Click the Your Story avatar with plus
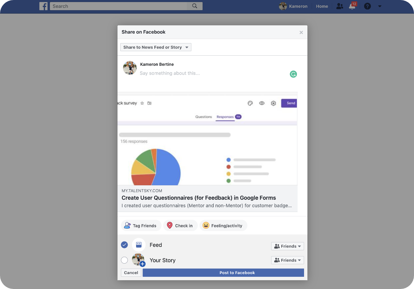414x289 pixels. coord(138,260)
